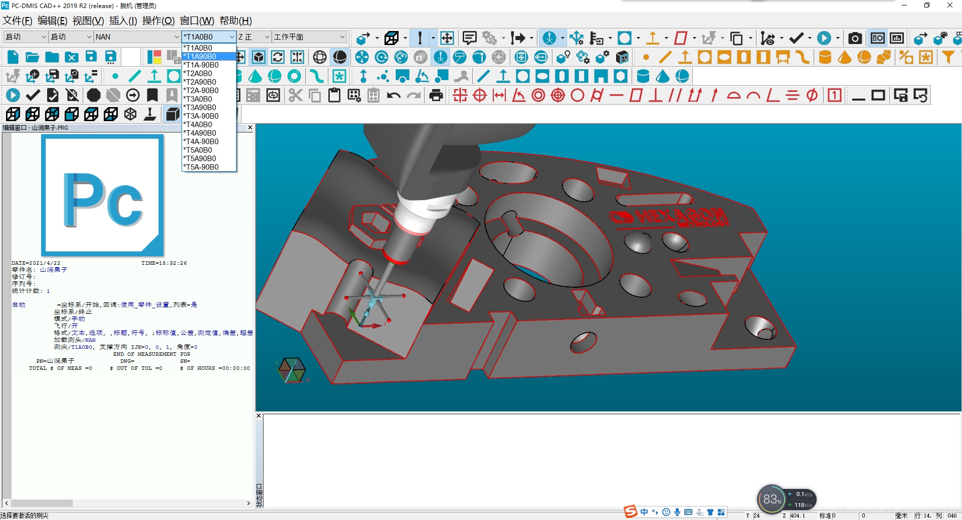
Task: Select *T2A0B0 from probe tip list
Action: pos(209,73)
